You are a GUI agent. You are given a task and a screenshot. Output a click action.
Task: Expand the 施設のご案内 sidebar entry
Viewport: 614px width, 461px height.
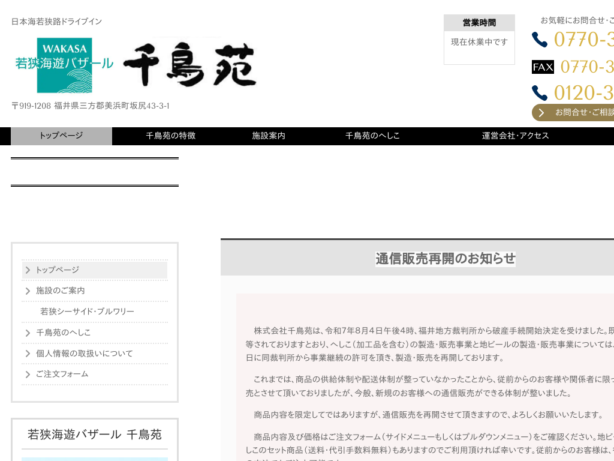tap(62, 291)
